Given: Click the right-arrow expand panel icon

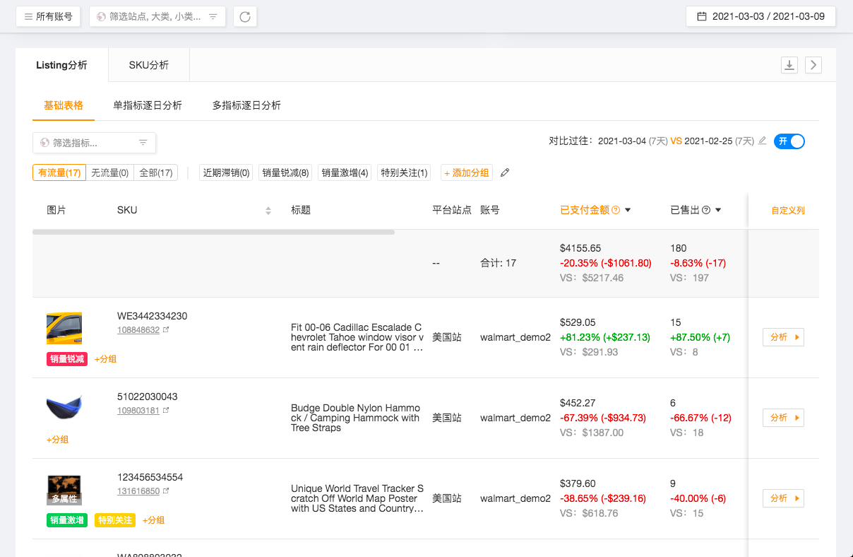Looking at the screenshot, I should 813,65.
